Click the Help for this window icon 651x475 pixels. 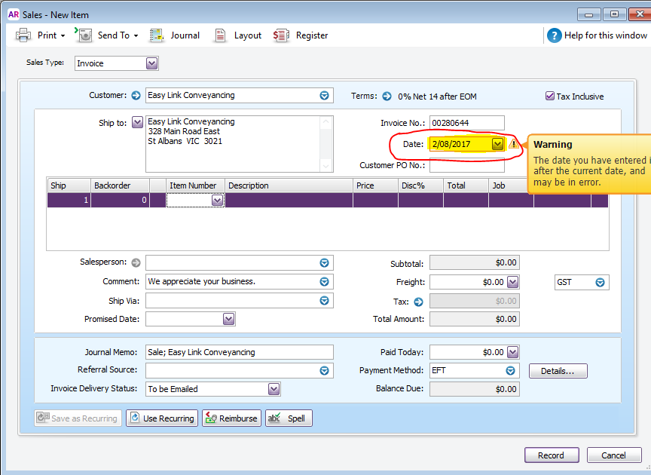pos(555,35)
